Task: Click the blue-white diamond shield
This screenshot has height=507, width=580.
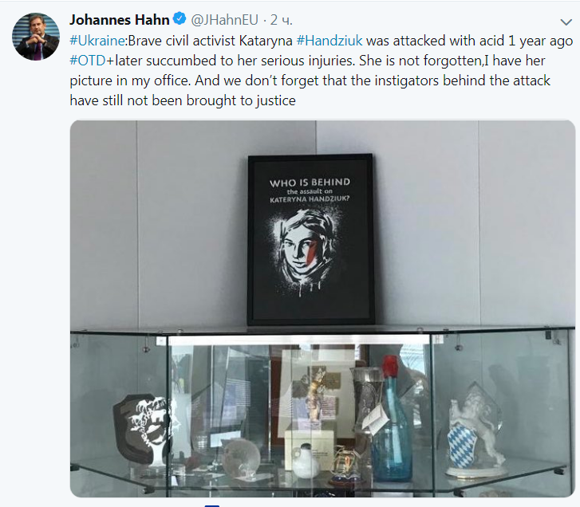Action: pos(461,445)
